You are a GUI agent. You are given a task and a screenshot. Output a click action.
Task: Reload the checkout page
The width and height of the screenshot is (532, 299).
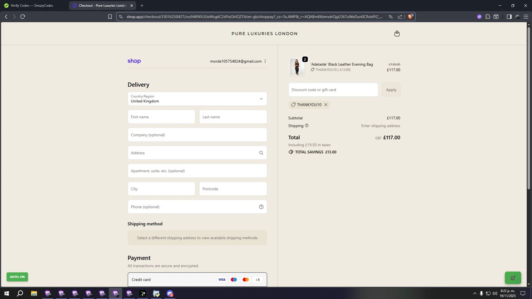point(23,17)
